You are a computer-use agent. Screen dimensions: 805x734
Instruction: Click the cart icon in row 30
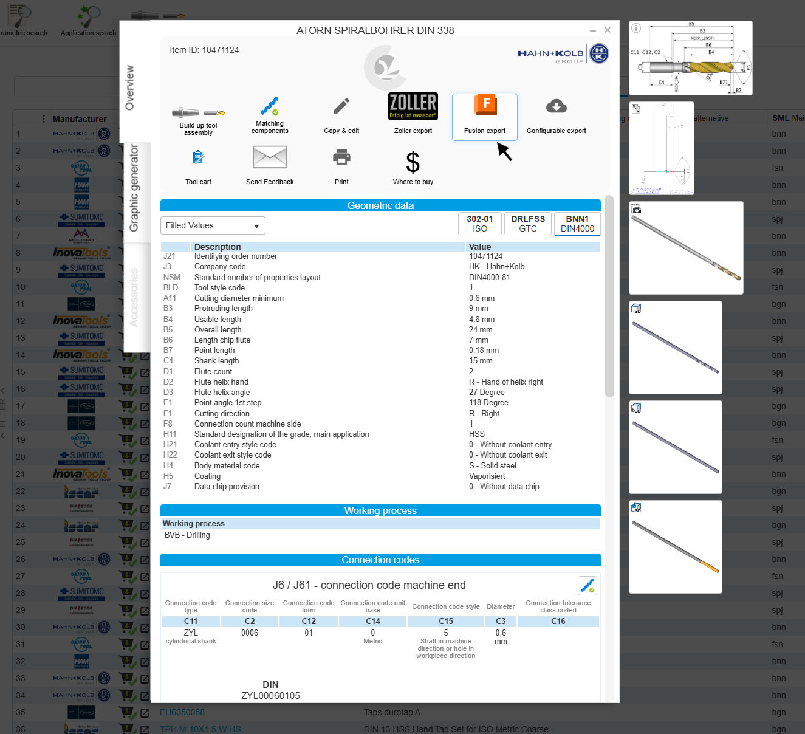pos(128,627)
